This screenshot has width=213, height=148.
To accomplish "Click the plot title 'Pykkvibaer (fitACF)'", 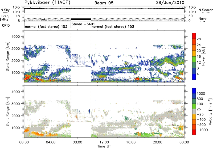I will pos(47,3).
